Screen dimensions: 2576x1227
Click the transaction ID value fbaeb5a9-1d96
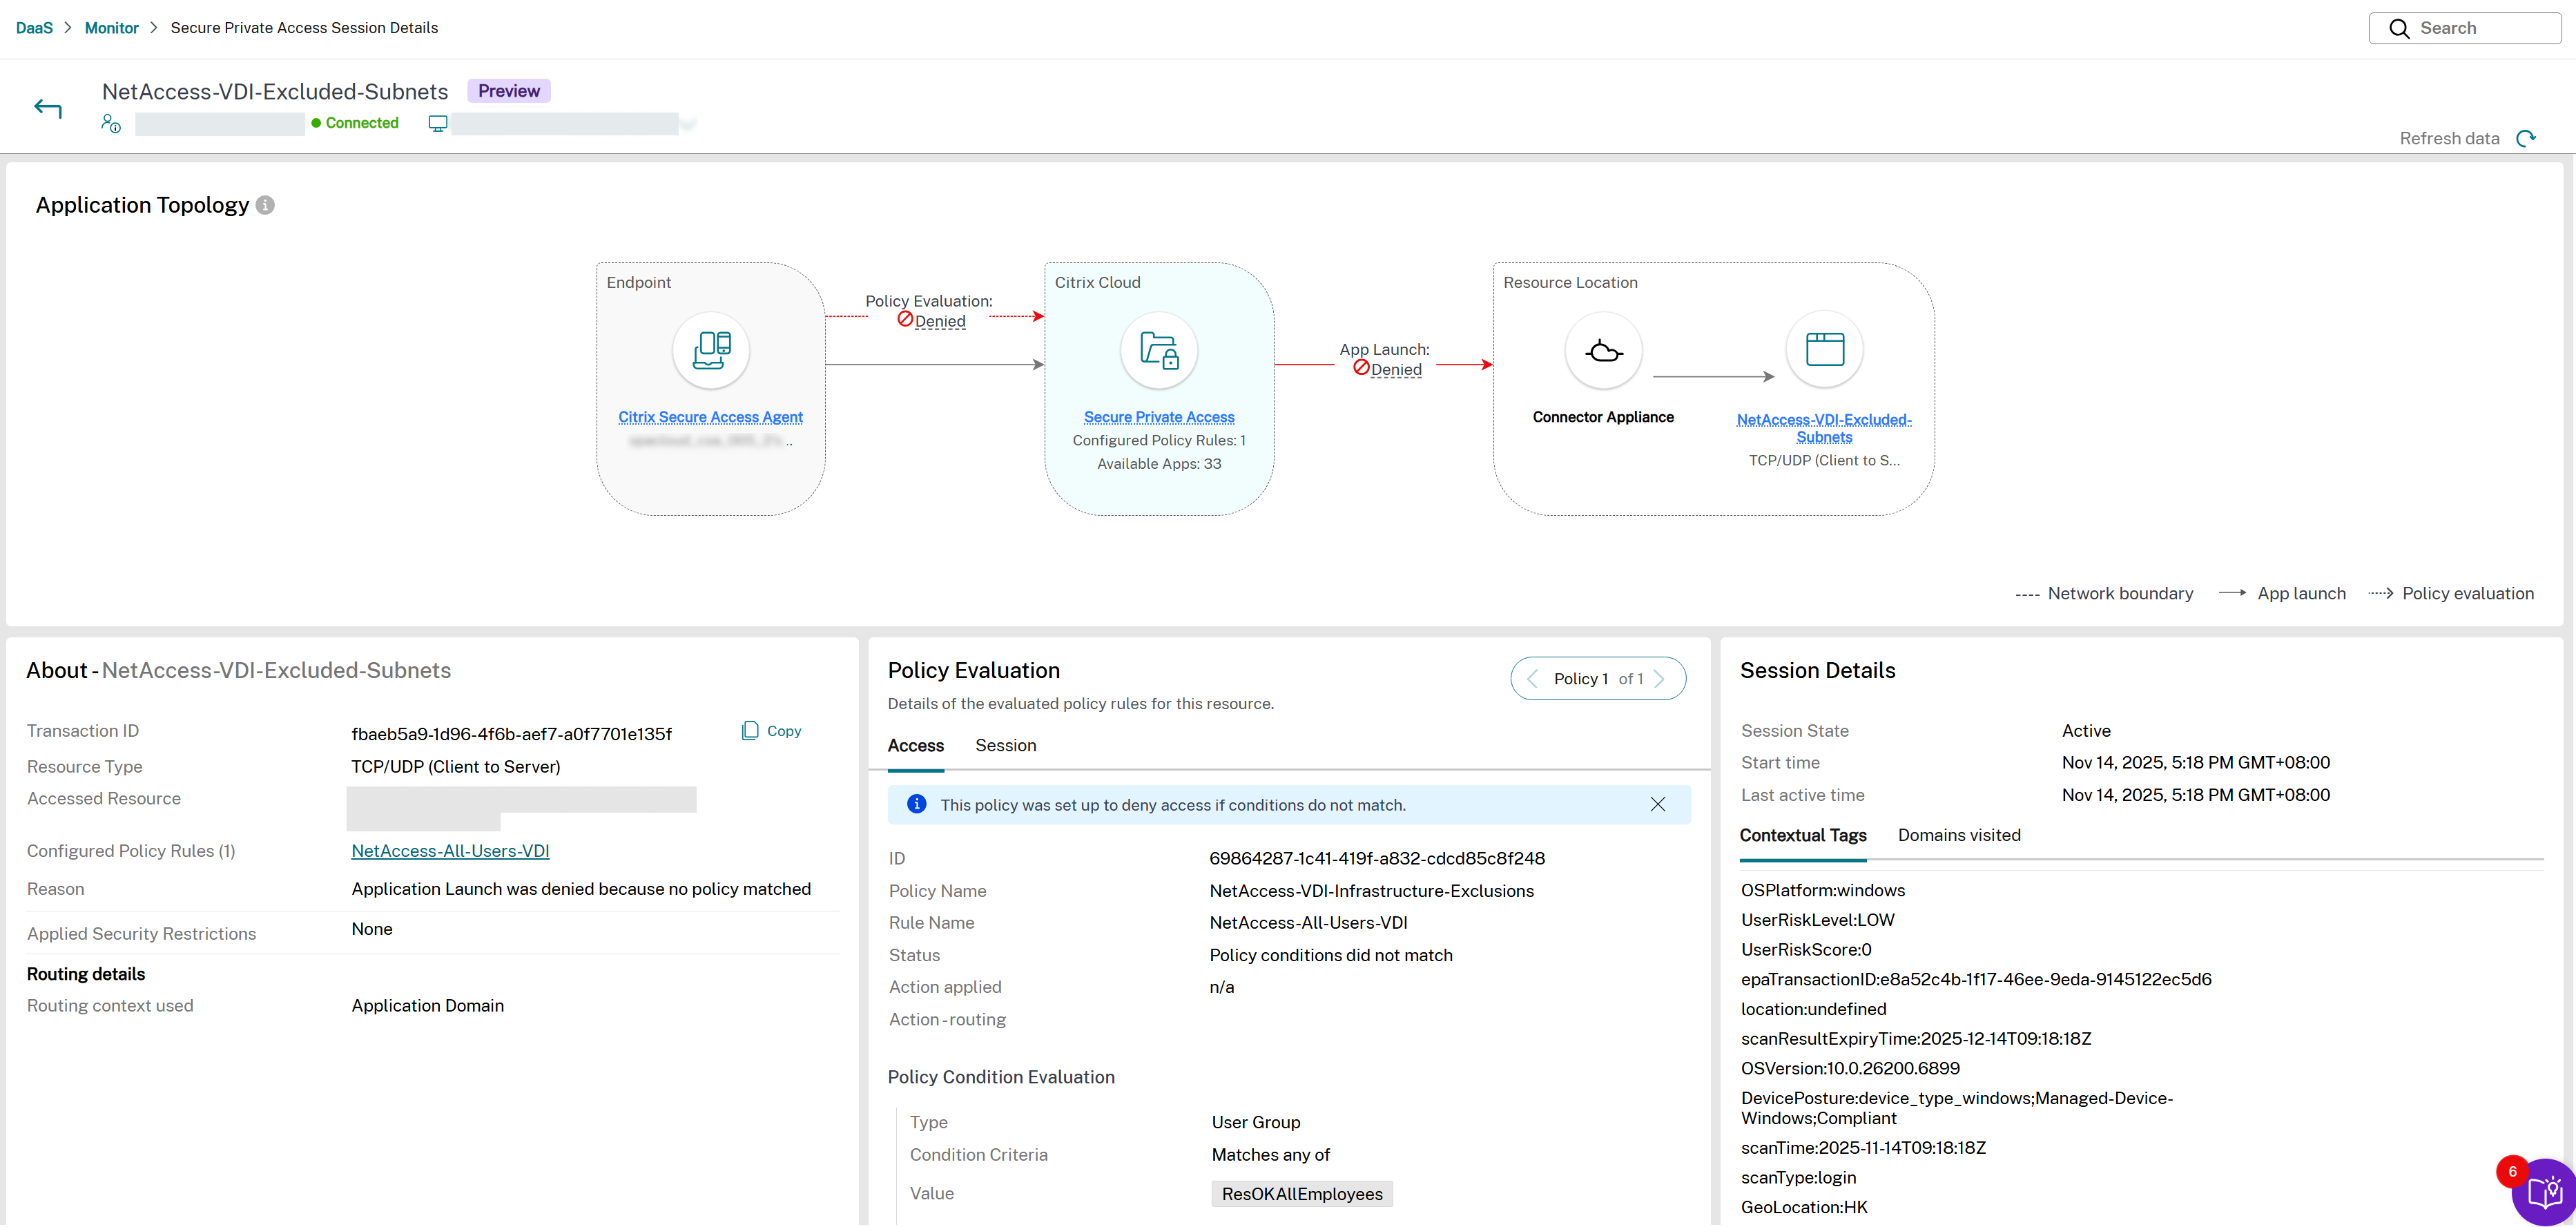pyautogui.click(x=511, y=734)
